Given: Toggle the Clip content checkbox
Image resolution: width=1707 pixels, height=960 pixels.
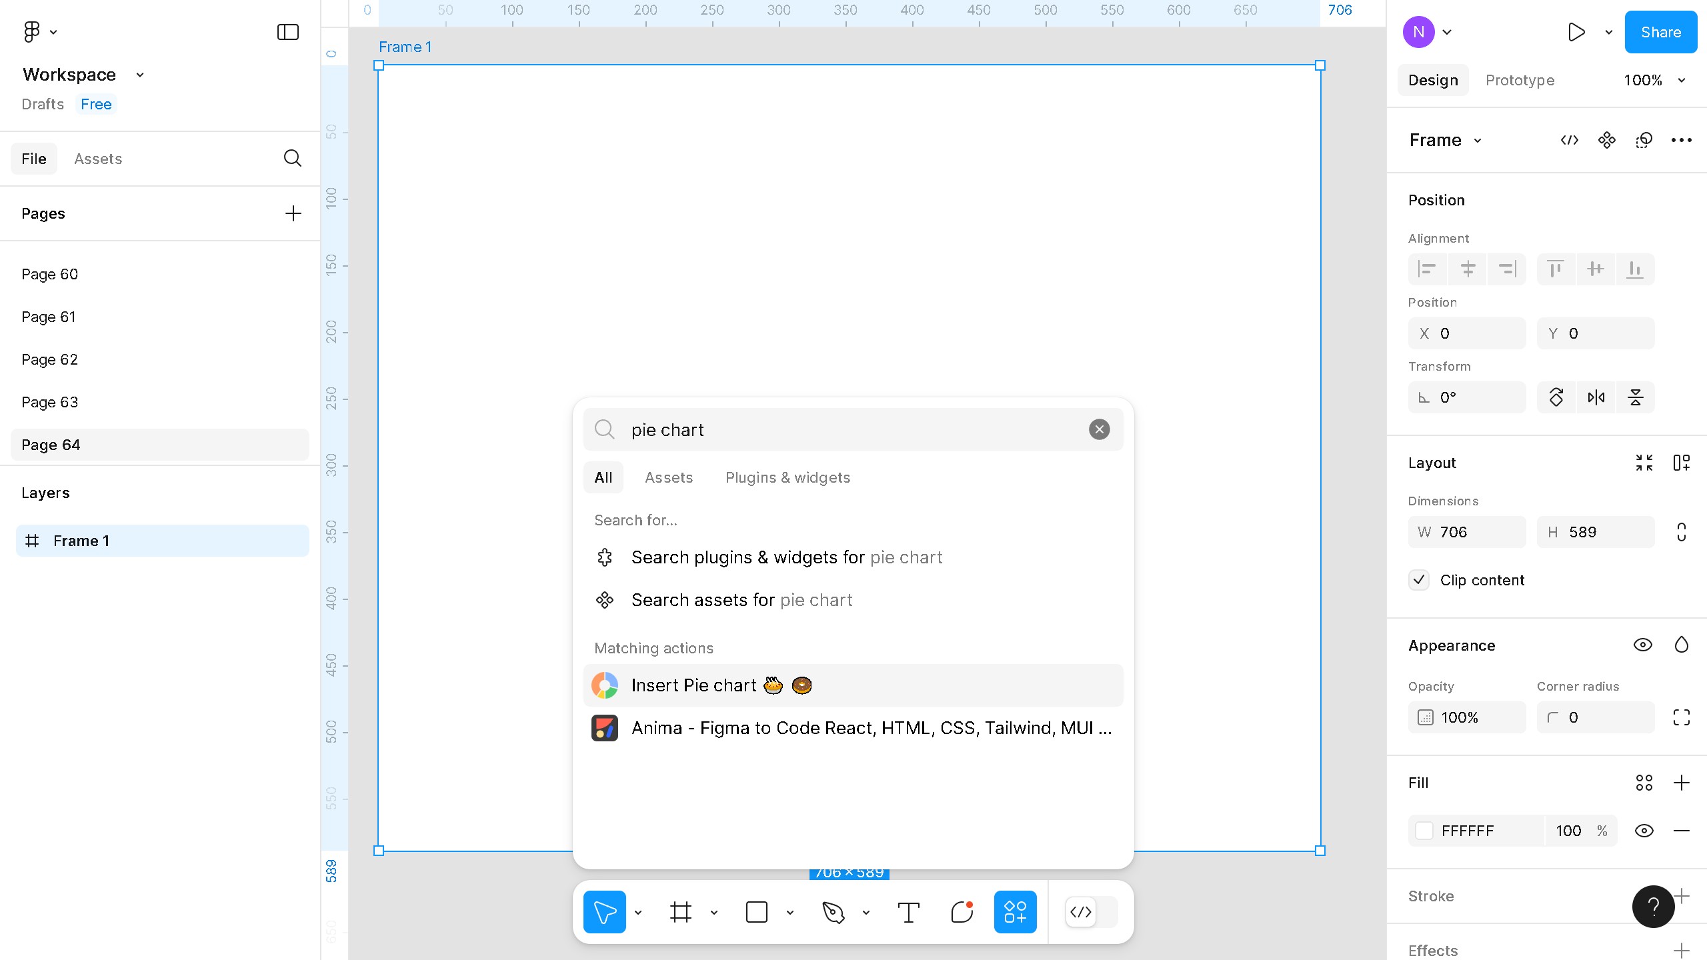Looking at the screenshot, I should tap(1419, 580).
